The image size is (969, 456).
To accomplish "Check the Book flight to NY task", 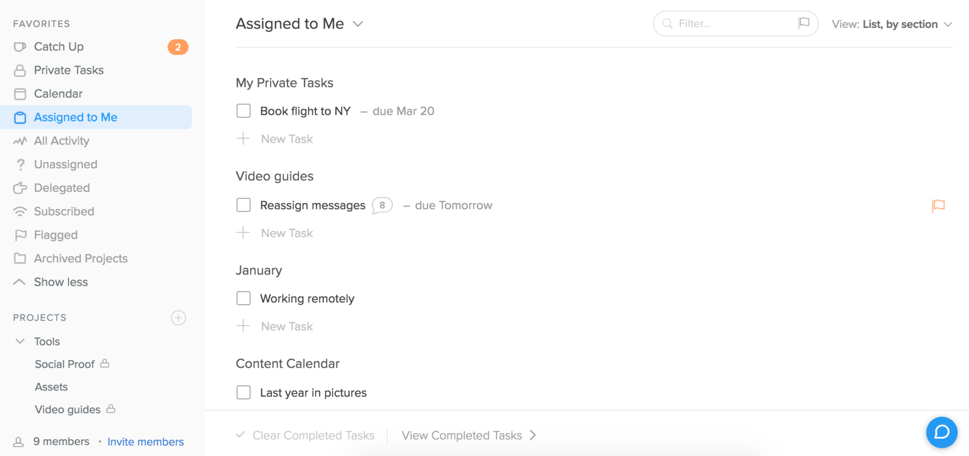I will 244,111.
